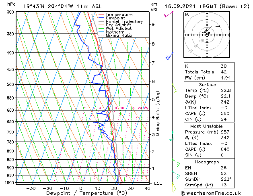The width and height of the screenshot is (253, 196).
Task: Click the 'Dewpoint / Temperature (°C)' axis label
Action: (86, 193)
